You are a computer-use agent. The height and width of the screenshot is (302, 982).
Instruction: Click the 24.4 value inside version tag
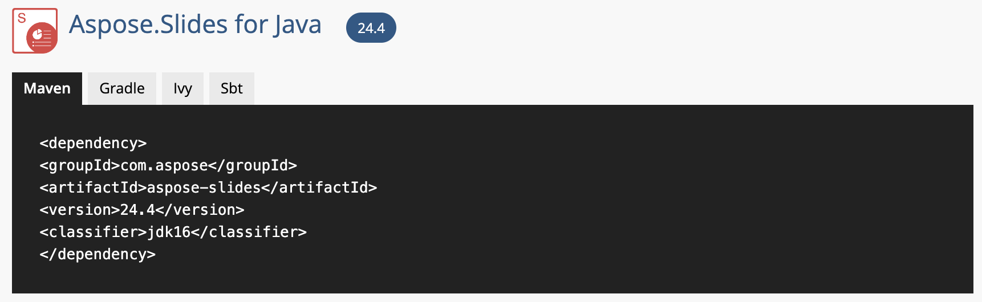pyautogui.click(x=137, y=210)
